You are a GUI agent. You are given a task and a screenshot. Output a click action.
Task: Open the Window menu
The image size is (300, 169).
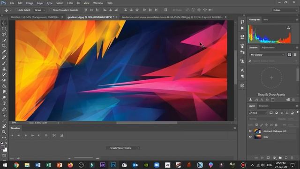pos(98,3)
